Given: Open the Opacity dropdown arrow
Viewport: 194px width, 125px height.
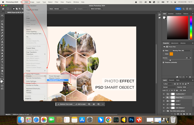Looking at the screenshot, I should tap(188, 87).
